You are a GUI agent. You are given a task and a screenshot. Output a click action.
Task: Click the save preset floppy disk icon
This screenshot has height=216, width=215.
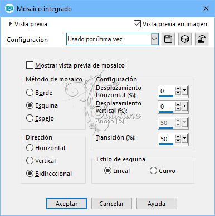[168, 39]
